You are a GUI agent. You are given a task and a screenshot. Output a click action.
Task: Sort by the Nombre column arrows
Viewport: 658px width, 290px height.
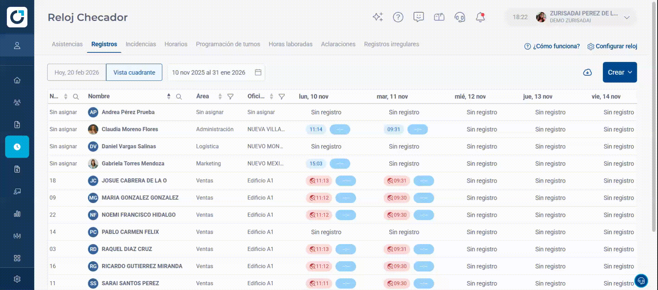point(169,96)
